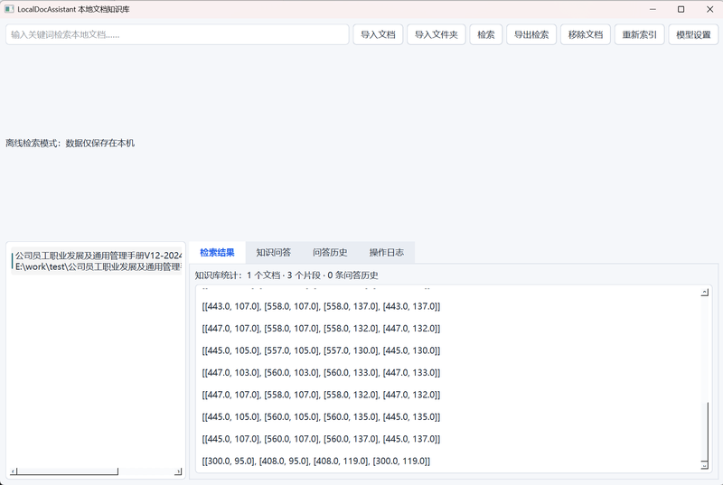The height and width of the screenshot is (485, 723).
Task: Click the 知识库统计 statistics text
Action: point(286,275)
